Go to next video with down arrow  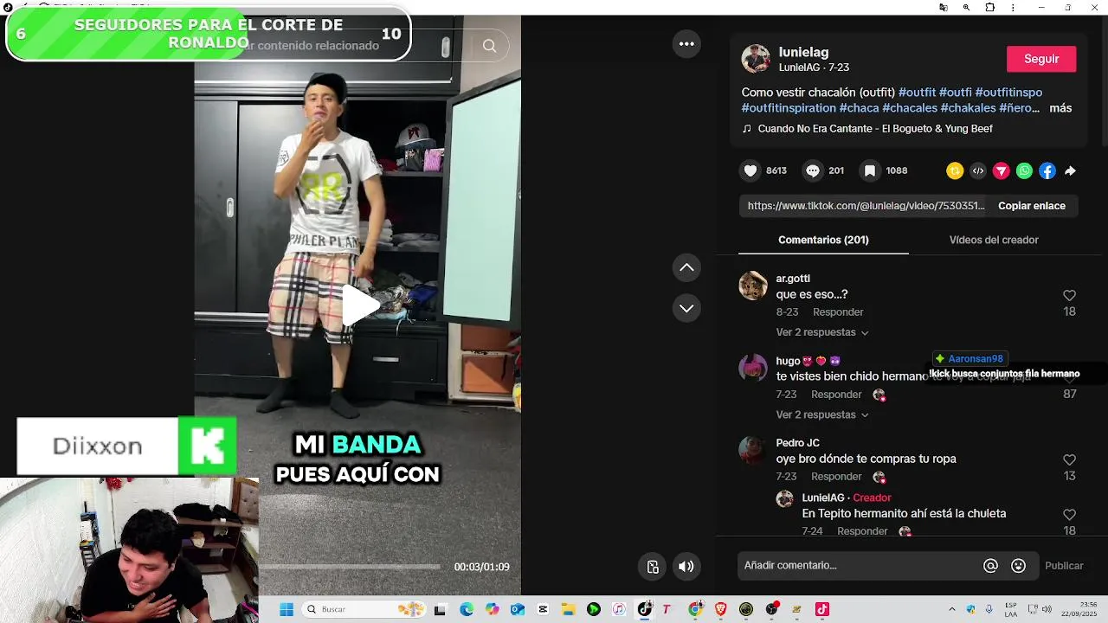click(686, 308)
